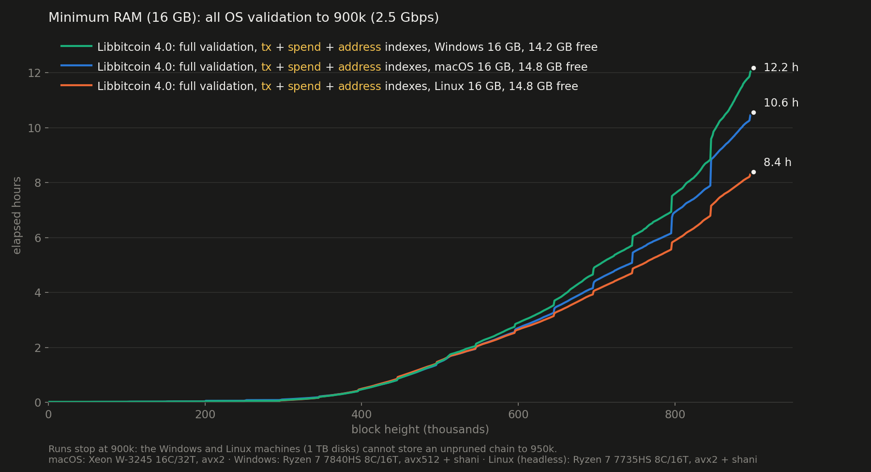Screen dimensions: 871x472
Task: Click the yellow word 'tx' in the Linux legend
Action: [x=266, y=87]
